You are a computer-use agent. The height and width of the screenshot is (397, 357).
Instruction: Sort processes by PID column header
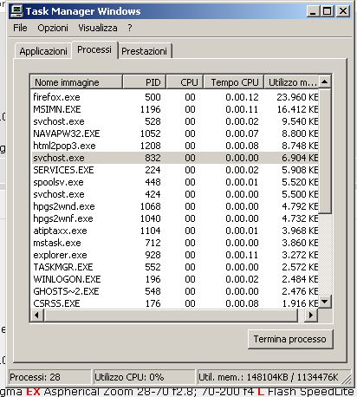(x=145, y=82)
